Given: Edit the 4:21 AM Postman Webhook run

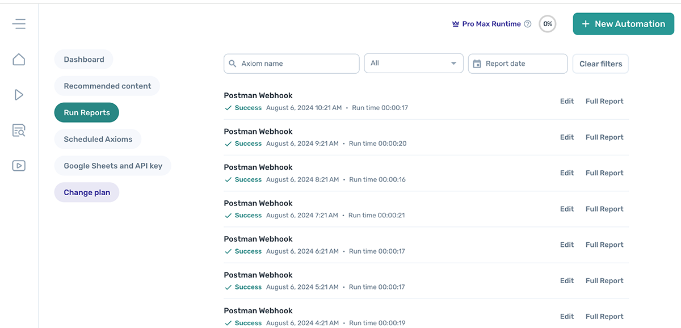Looking at the screenshot, I should tap(567, 317).
